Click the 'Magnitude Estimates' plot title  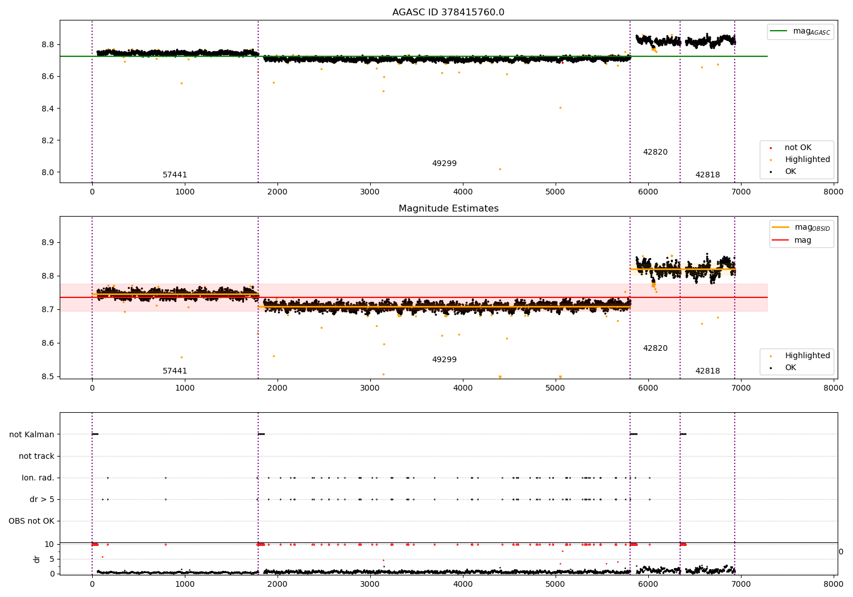pyautogui.click(x=448, y=209)
